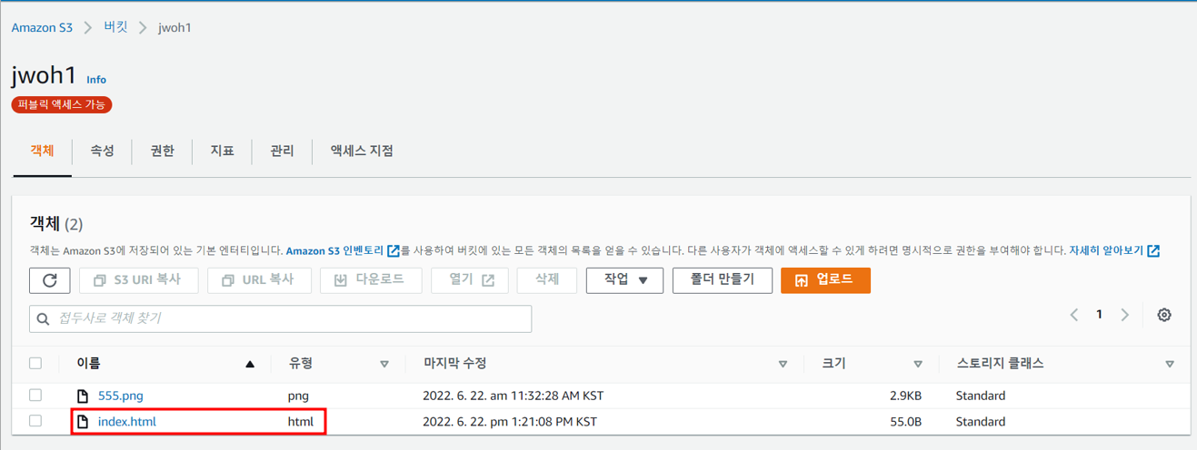Open the 권한 tab
The image size is (1197, 450).
162,151
